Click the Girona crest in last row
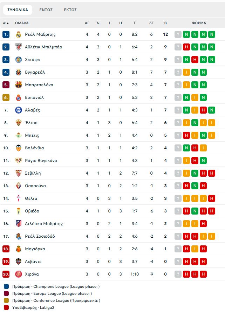Image resolution: width=225 pixels, height=312 pixels. coord(19,274)
